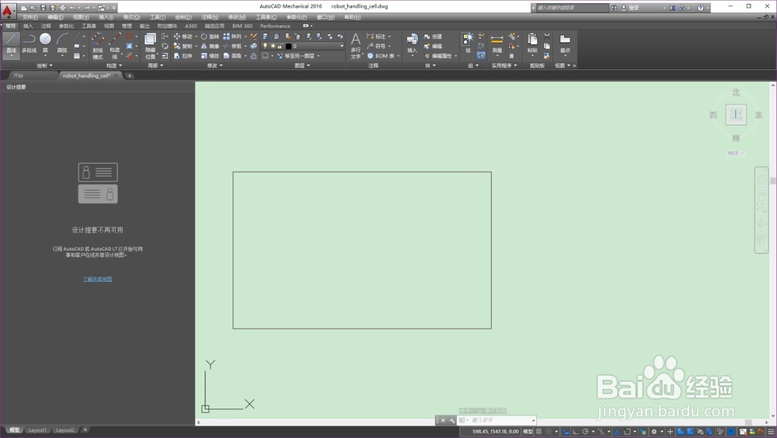Viewport: 777px width, 438px height.
Task: Open the BOM table tool
Action: point(382,56)
